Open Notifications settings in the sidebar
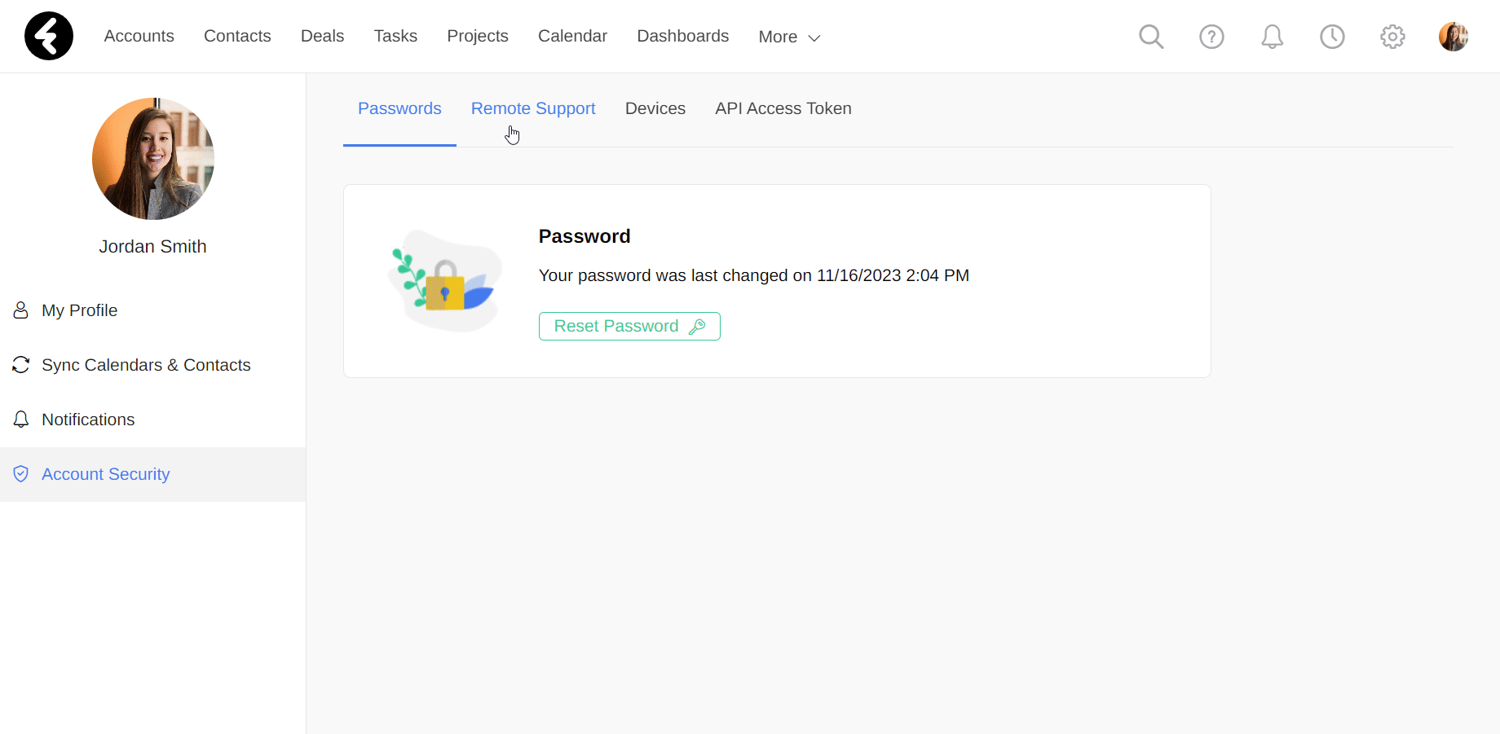The width and height of the screenshot is (1500, 734). click(152, 420)
